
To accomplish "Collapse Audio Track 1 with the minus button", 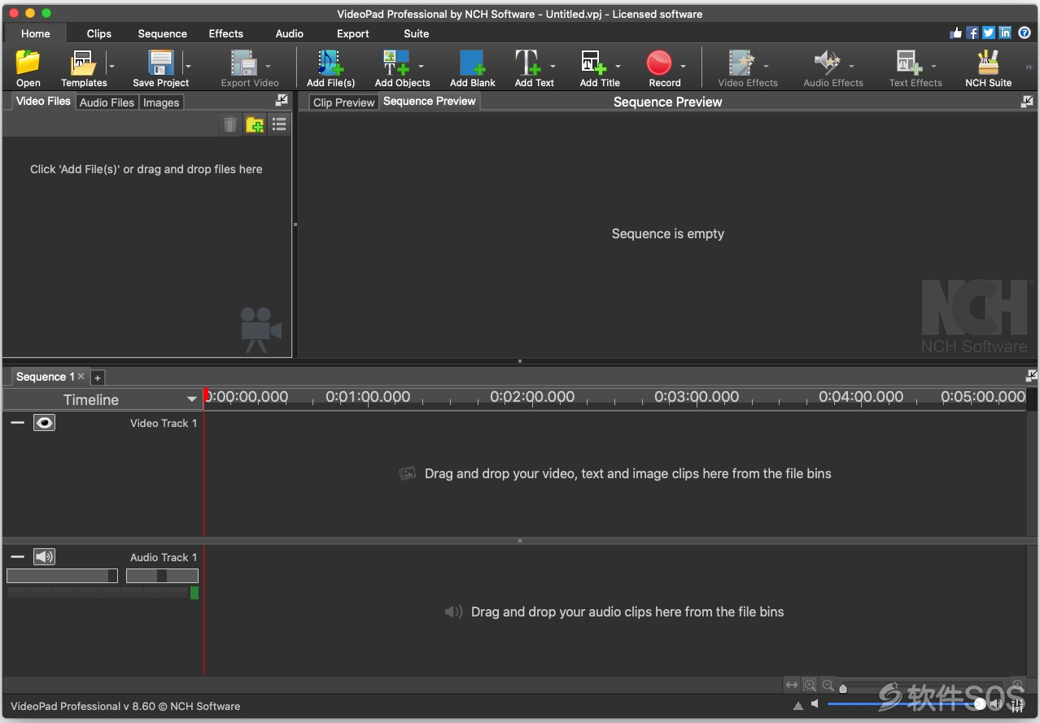I will 17,557.
